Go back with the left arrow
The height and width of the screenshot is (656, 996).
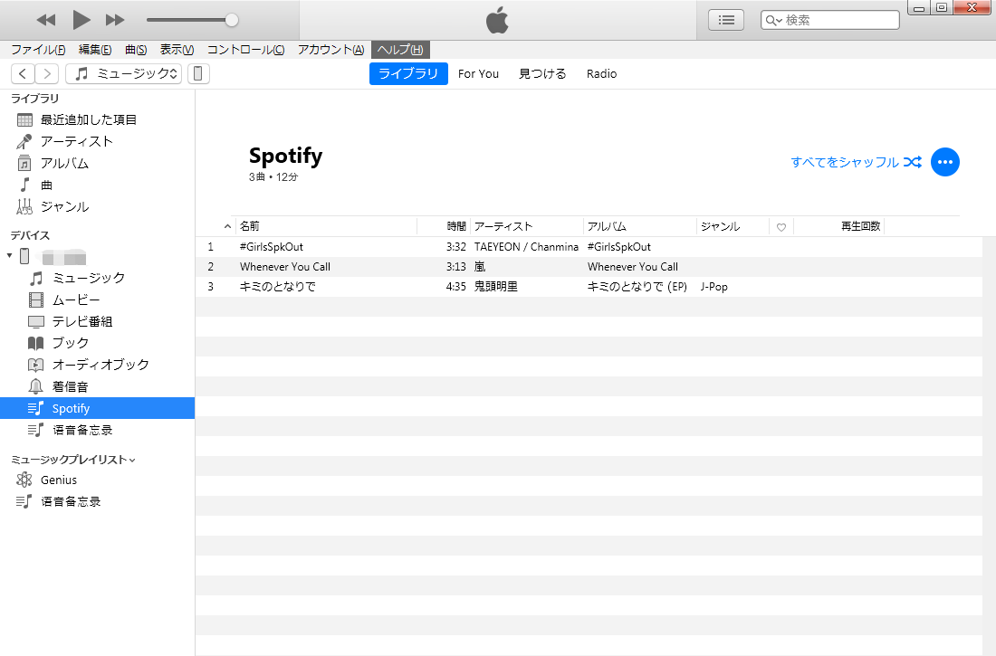pos(23,73)
